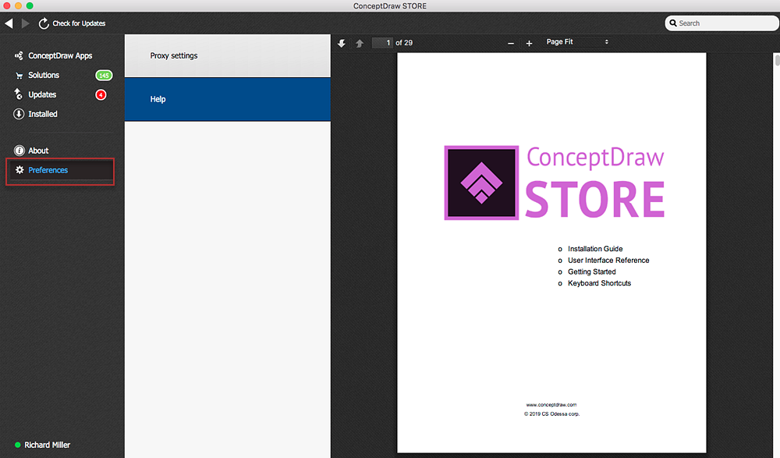Click the Solutions cart icon

coord(19,76)
